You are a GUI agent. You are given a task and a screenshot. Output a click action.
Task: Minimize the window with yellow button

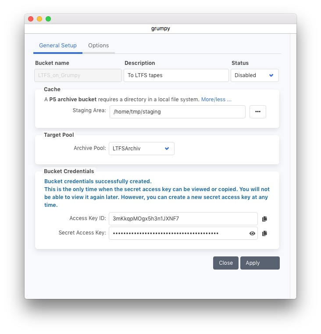39,19
